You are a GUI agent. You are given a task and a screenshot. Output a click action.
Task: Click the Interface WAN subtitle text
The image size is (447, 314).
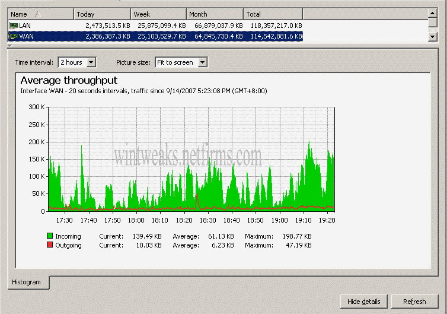pos(143,91)
